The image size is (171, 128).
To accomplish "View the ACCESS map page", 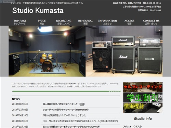I will (129, 22).
